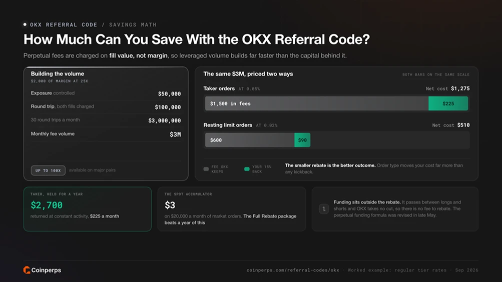Click the green $225 rebate bar segment

(x=448, y=103)
